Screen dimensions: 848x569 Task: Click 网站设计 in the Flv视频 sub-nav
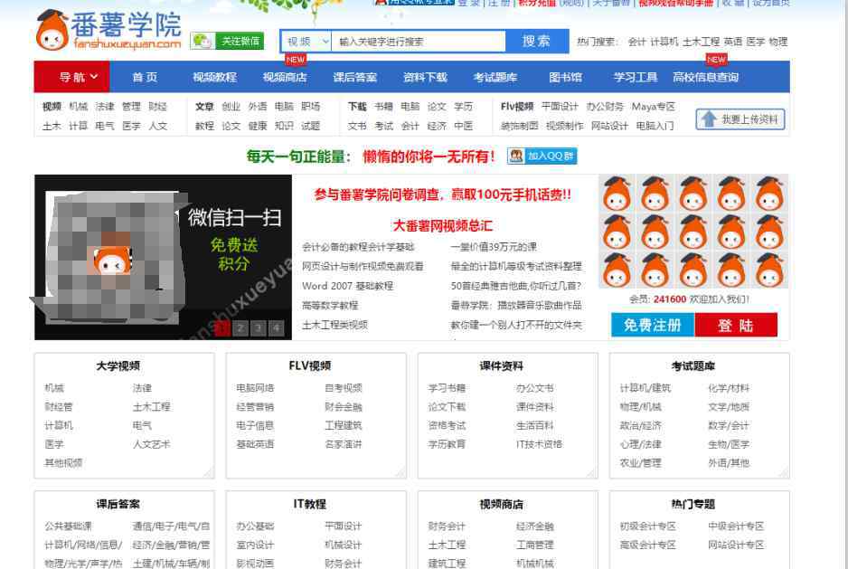coord(609,126)
